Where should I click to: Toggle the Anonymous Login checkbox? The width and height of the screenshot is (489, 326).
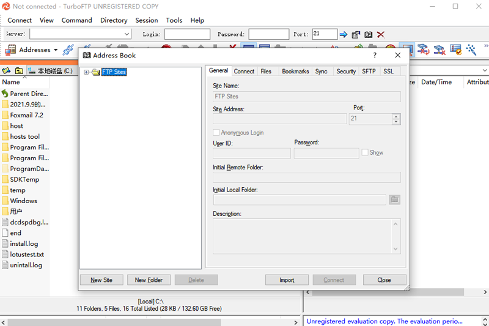[216, 133]
